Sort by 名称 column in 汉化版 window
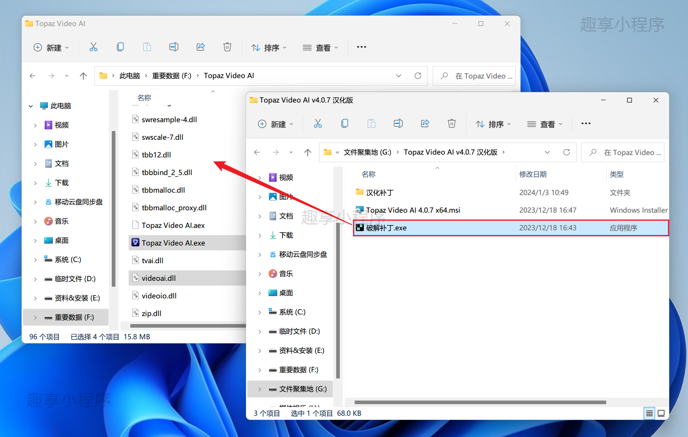This screenshot has width=688, height=437. point(369,174)
